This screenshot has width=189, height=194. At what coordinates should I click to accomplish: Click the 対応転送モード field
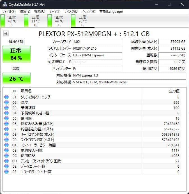coord(97,62)
